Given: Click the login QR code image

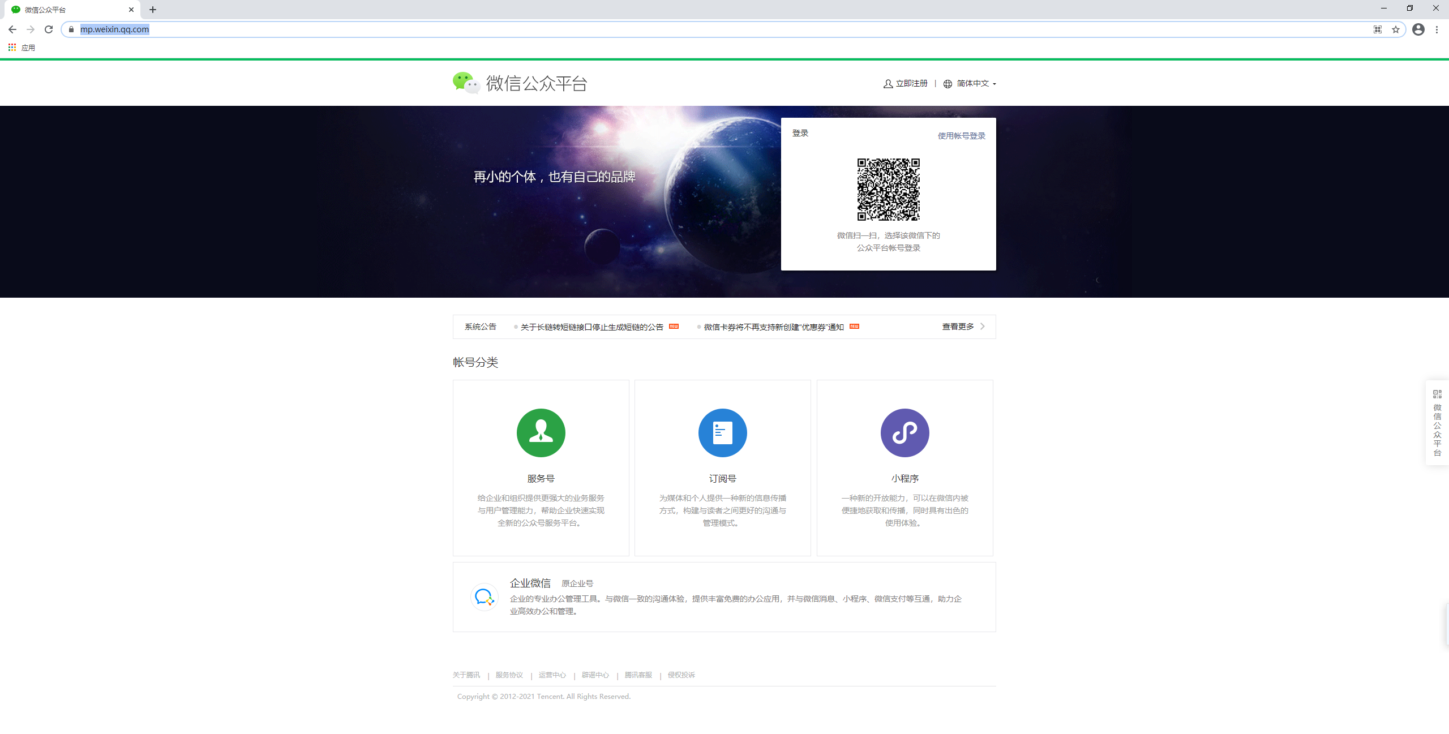Looking at the screenshot, I should 888,190.
